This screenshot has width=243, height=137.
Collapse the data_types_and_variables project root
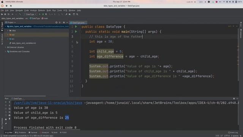(x=6, y=27)
